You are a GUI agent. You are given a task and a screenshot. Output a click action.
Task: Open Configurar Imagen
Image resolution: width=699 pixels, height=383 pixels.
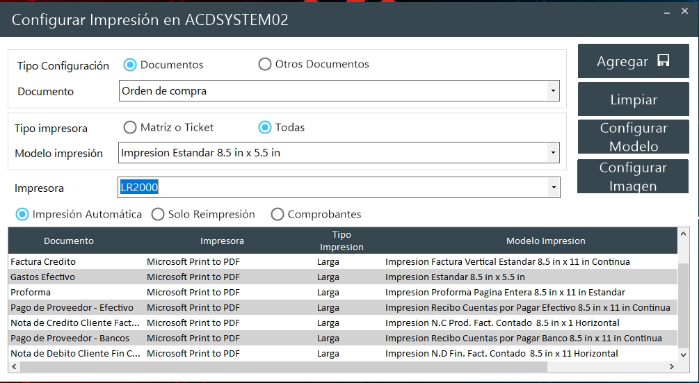(633, 177)
